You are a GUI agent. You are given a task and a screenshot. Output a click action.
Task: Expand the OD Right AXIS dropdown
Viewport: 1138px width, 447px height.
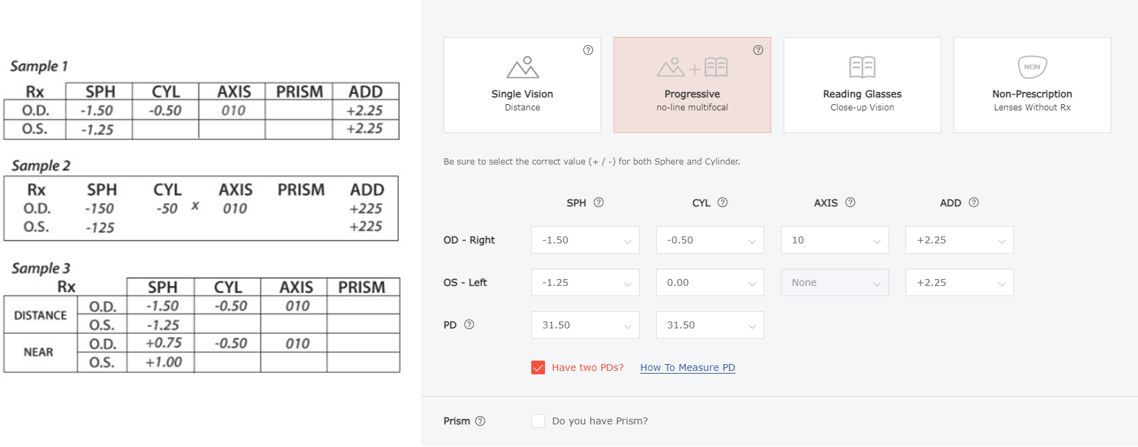click(x=834, y=240)
